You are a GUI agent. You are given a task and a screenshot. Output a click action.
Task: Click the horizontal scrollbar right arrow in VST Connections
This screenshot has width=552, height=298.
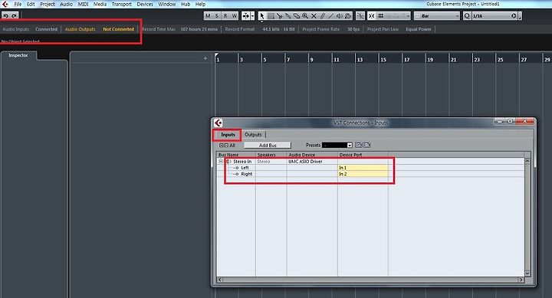click(x=521, y=280)
